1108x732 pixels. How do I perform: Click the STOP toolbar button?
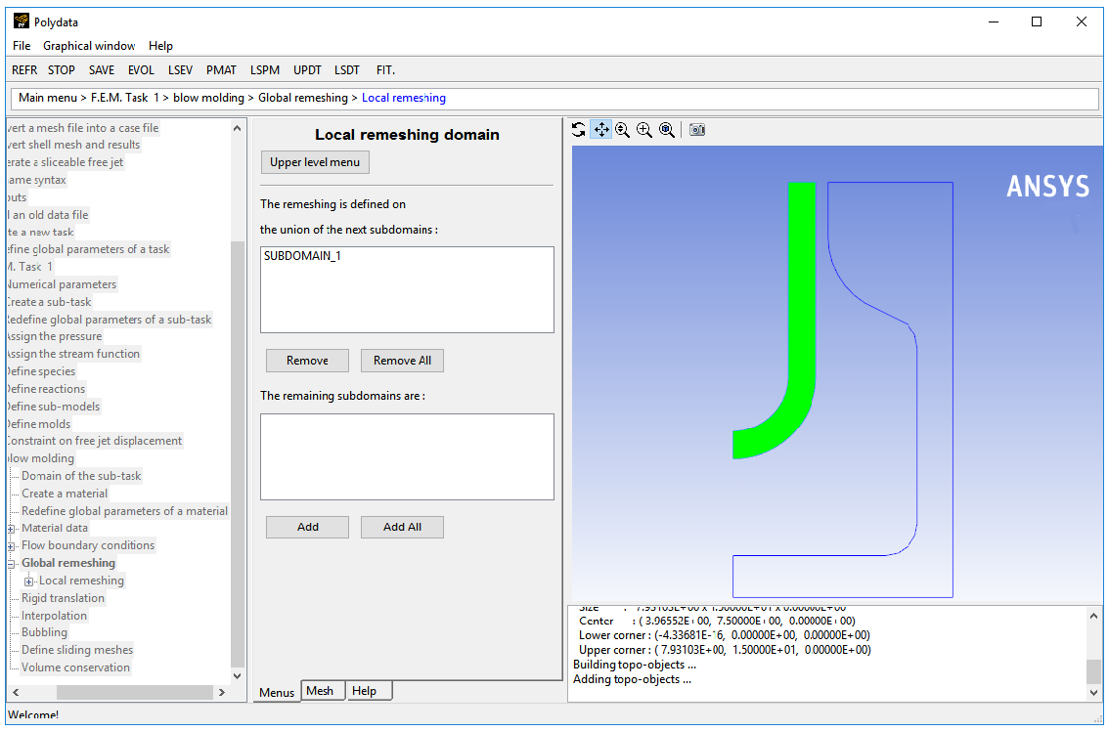click(62, 70)
